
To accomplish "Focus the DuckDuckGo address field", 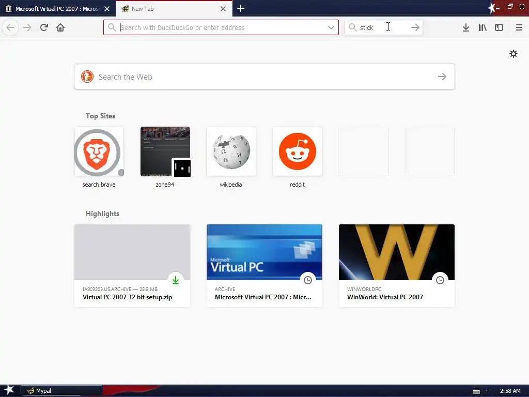I will coord(221,27).
